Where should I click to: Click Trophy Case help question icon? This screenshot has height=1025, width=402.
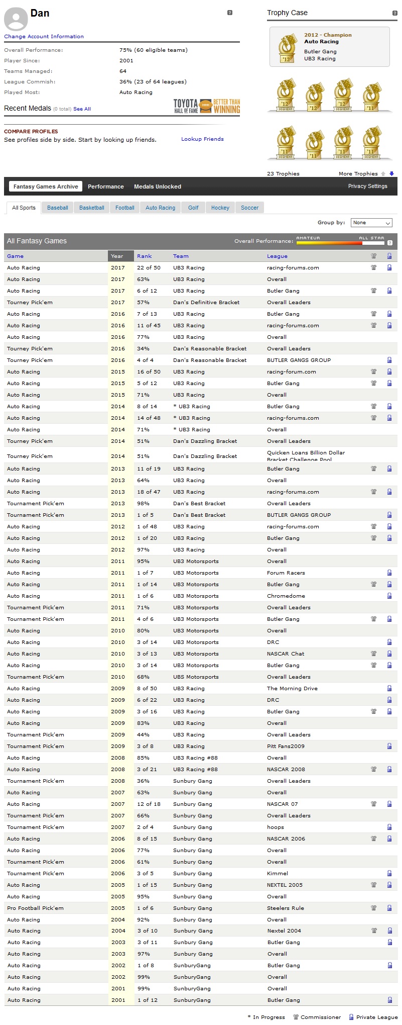pyautogui.click(x=394, y=13)
